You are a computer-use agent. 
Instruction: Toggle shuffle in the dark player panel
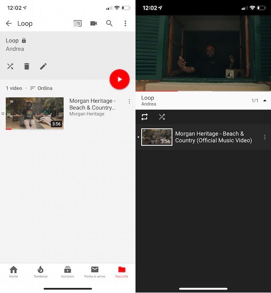click(162, 117)
